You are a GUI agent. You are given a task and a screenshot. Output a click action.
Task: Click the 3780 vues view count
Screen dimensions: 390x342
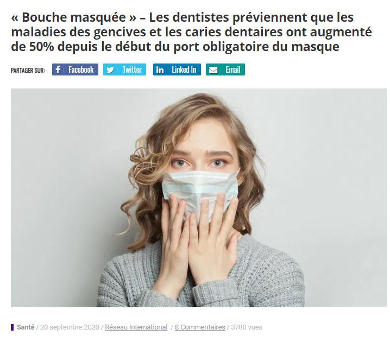[x=247, y=327]
